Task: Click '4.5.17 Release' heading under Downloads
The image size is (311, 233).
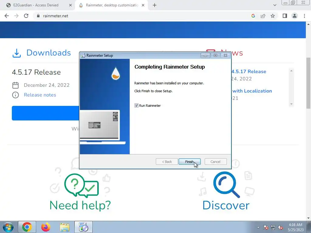Action: 36,72
